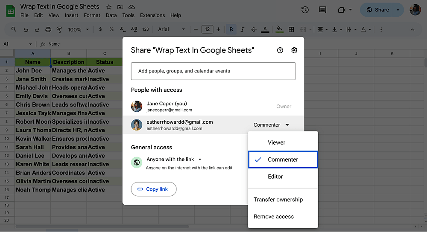Open the Help menu
The height and width of the screenshot is (232, 427).
pyautogui.click(x=175, y=15)
